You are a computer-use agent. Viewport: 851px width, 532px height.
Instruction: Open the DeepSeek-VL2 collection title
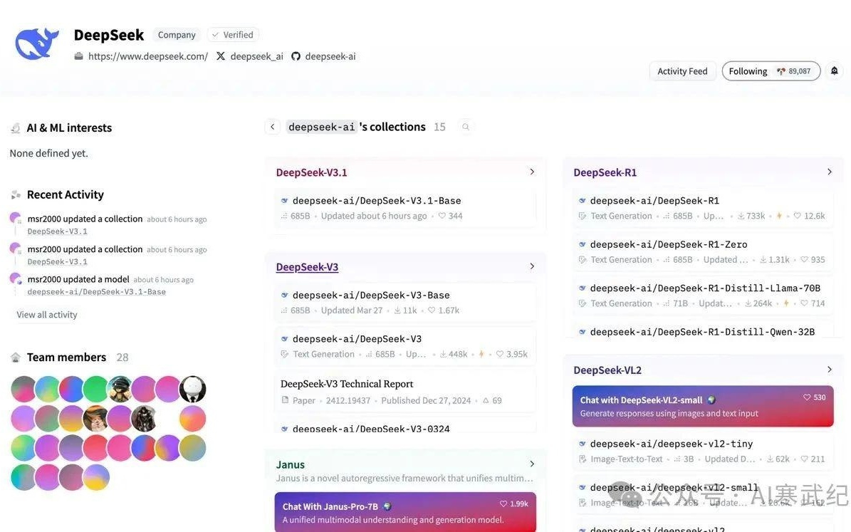pyautogui.click(x=607, y=370)
